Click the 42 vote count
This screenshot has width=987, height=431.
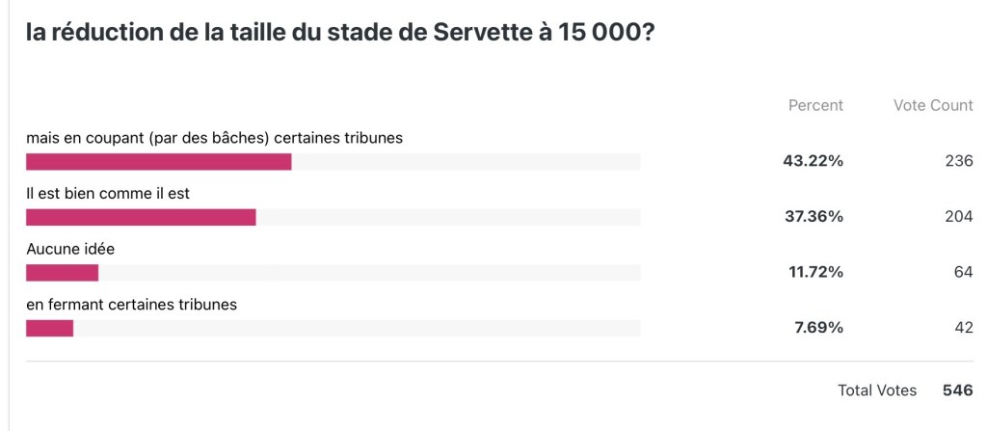pyautogui.click(x=963, y=328)
